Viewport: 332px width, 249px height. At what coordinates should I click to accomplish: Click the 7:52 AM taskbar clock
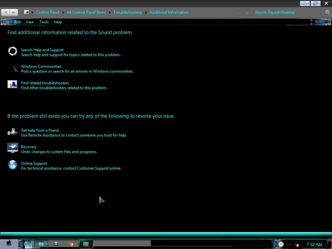pyautogui.click(x=314, y=244)
